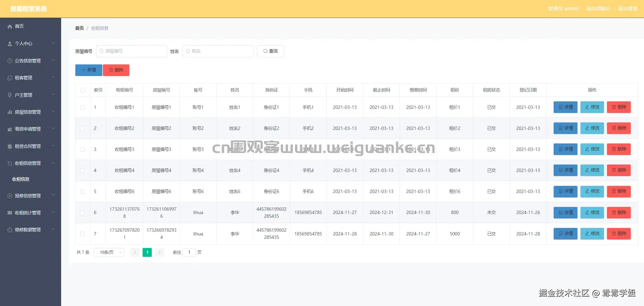
Task: Click the 共 7 条 total count text
Action: coord(83,252)
